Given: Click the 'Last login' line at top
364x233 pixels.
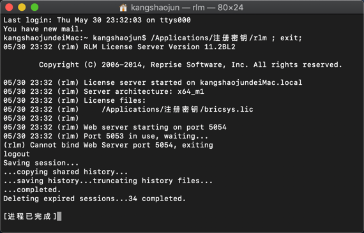Looking at the screenshot, I should pos(97,20).
